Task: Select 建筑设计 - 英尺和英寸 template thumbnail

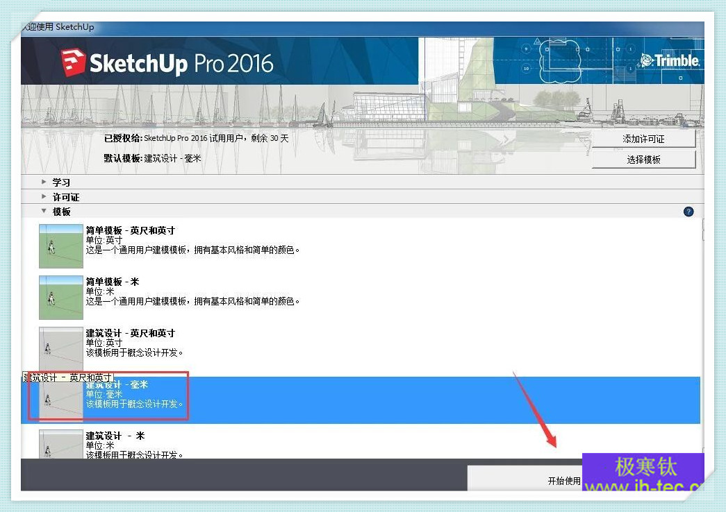Action: [61, 349]
